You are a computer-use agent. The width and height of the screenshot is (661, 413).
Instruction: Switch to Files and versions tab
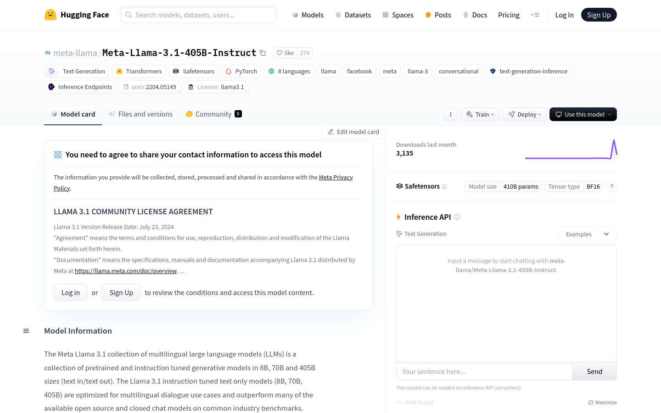tap(140, 114)
